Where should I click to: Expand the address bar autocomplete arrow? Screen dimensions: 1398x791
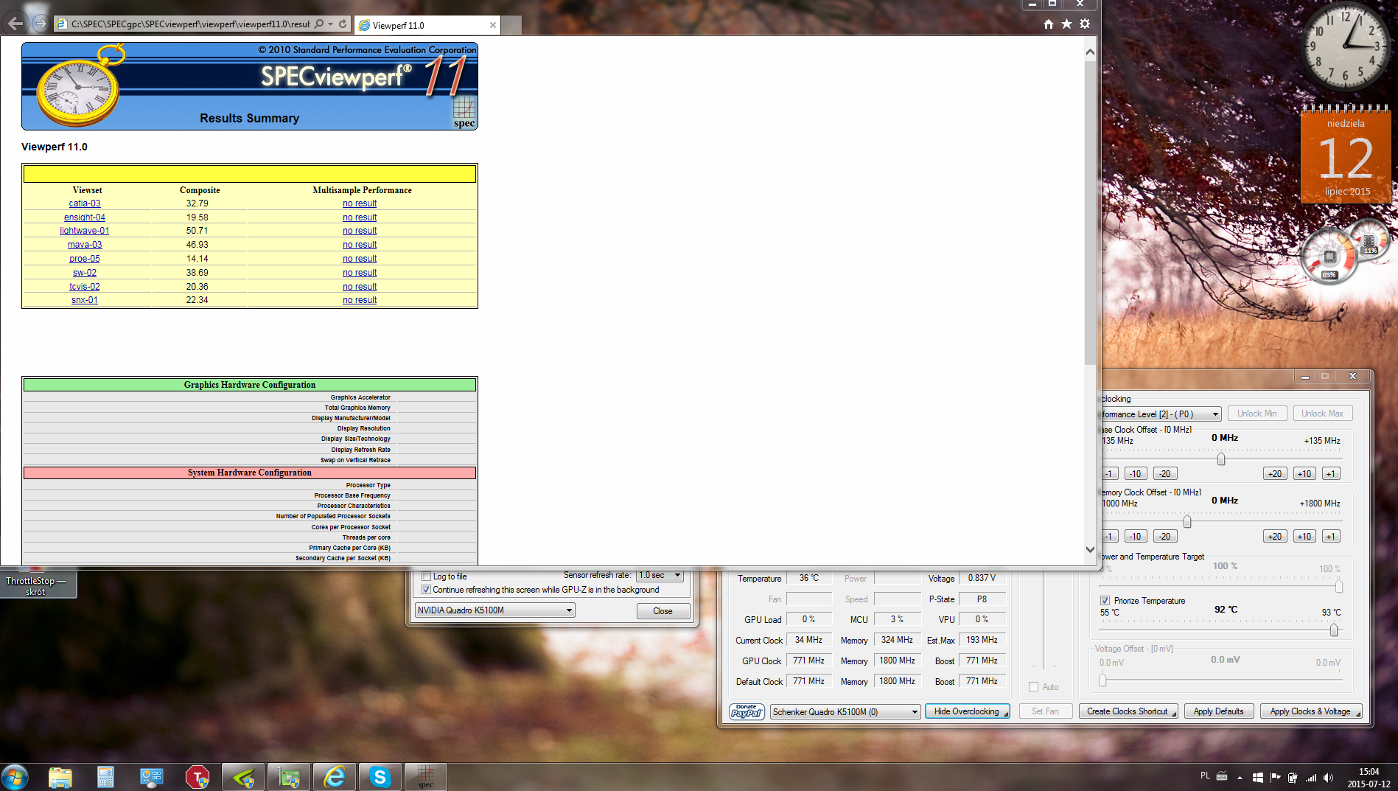pos(331,24)
